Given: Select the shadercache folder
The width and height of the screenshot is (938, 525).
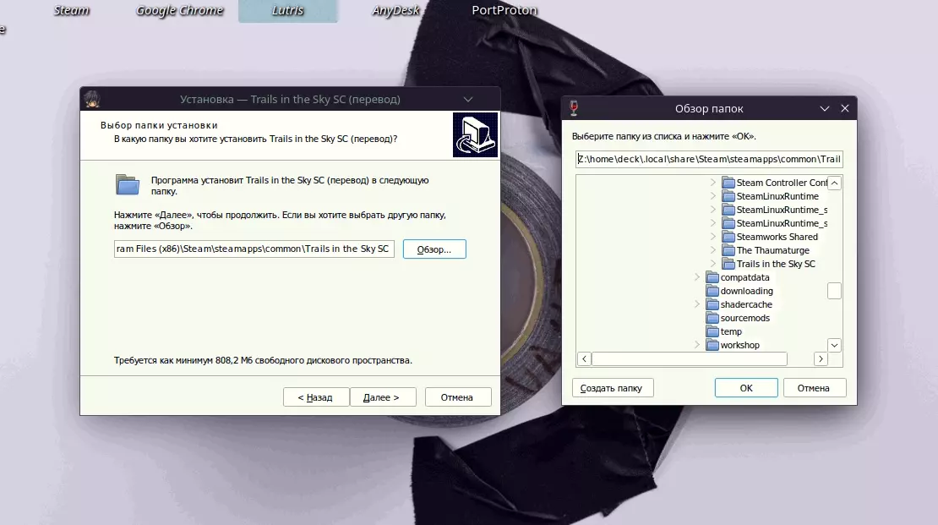Looking at the screenshot, I should click(746, 304).
